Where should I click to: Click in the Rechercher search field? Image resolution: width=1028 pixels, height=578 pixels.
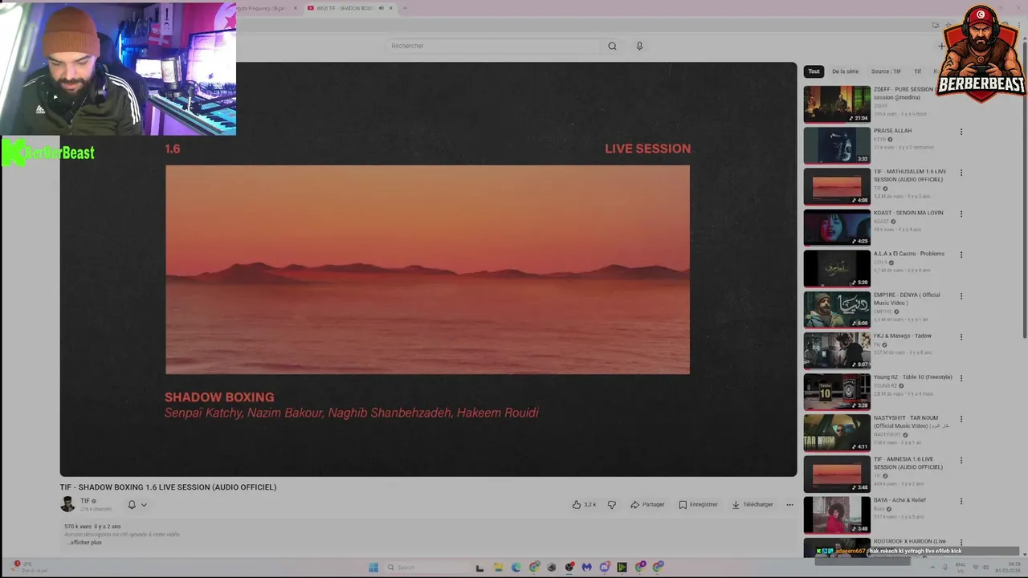coord(492,46)
